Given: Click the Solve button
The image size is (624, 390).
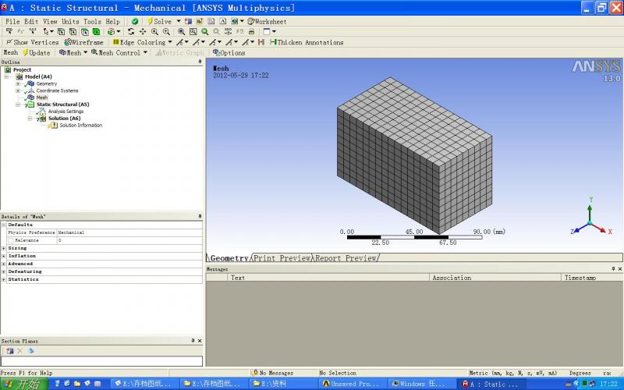Looking at the screenshot, I should (x=159, y=22).
